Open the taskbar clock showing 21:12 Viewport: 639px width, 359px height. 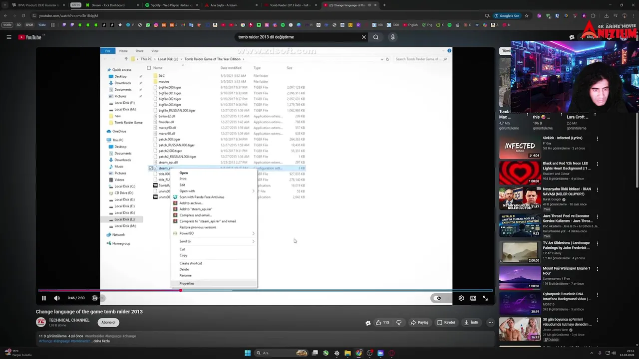[627, 353]
